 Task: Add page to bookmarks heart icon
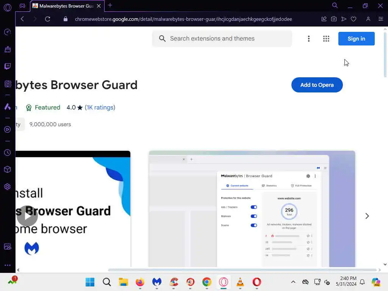tap(354, 19)
